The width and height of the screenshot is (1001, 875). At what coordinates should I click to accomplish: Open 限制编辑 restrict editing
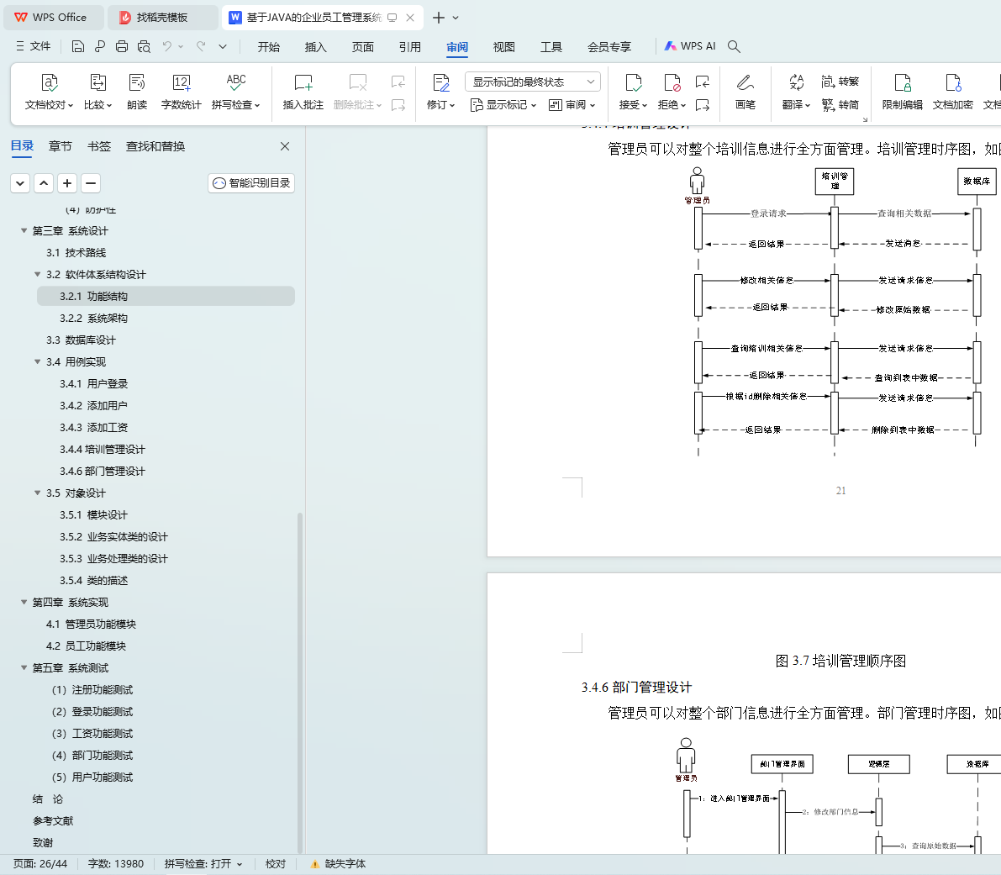click(902, 92)
